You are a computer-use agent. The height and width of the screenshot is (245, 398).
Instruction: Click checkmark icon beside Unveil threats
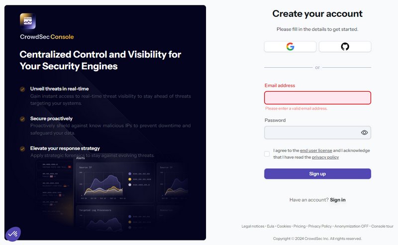pos(22,89)
